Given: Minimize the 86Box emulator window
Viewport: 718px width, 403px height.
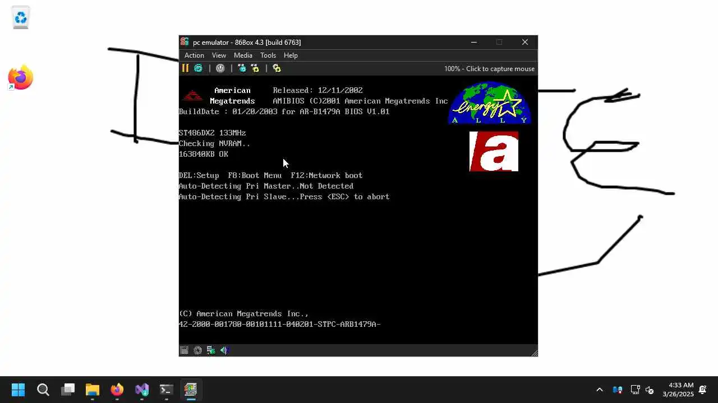Looking at the screenshot, I should [x=474, y=42].
